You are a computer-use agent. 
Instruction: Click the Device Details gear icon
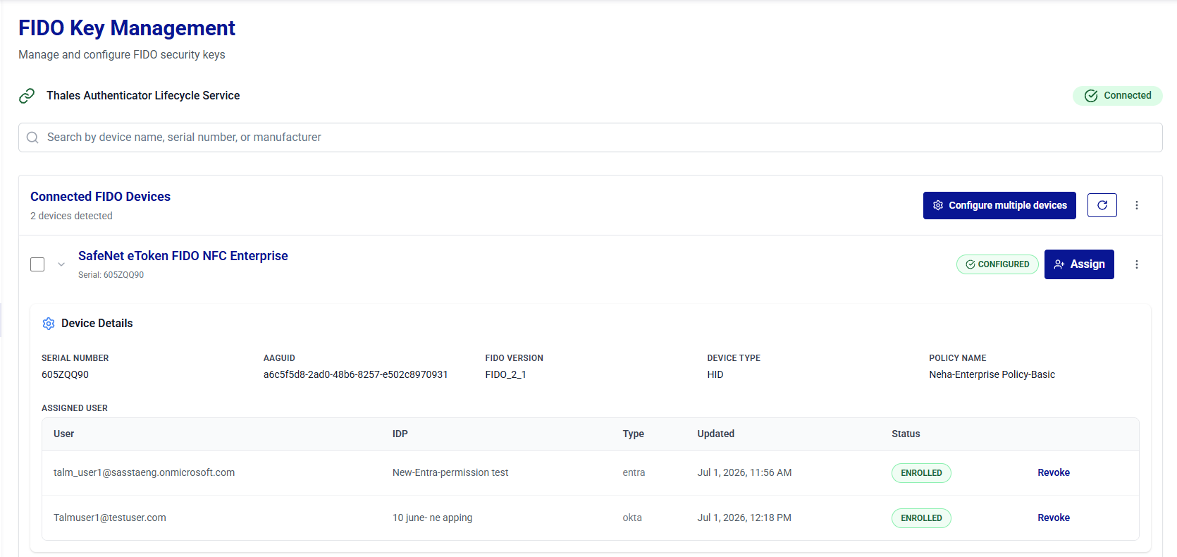click(49, 324)
